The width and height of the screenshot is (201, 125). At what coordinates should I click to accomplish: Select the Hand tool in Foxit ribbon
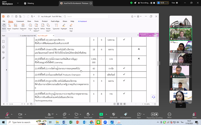click(x=4, y=27)
